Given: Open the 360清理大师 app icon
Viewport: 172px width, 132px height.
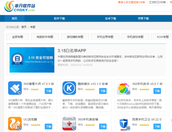Looking at the screenshot, I should 15,88.
